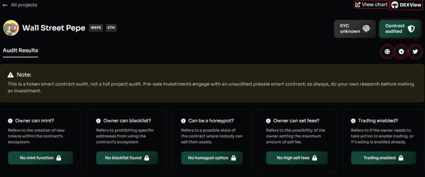Open DEXView from the header

coord(407,5)
